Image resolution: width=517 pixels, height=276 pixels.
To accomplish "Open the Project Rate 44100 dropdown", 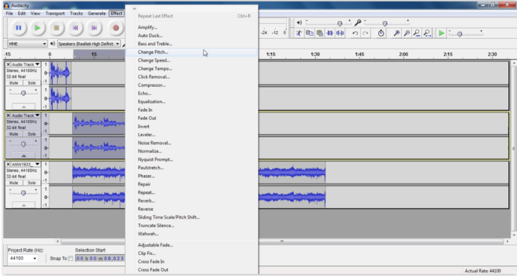I will [x=23, y=258].
